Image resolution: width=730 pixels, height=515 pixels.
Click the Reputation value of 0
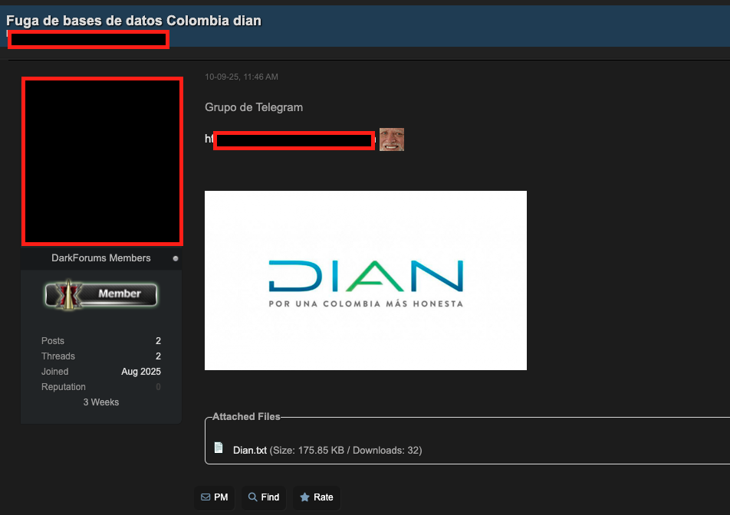158,387
